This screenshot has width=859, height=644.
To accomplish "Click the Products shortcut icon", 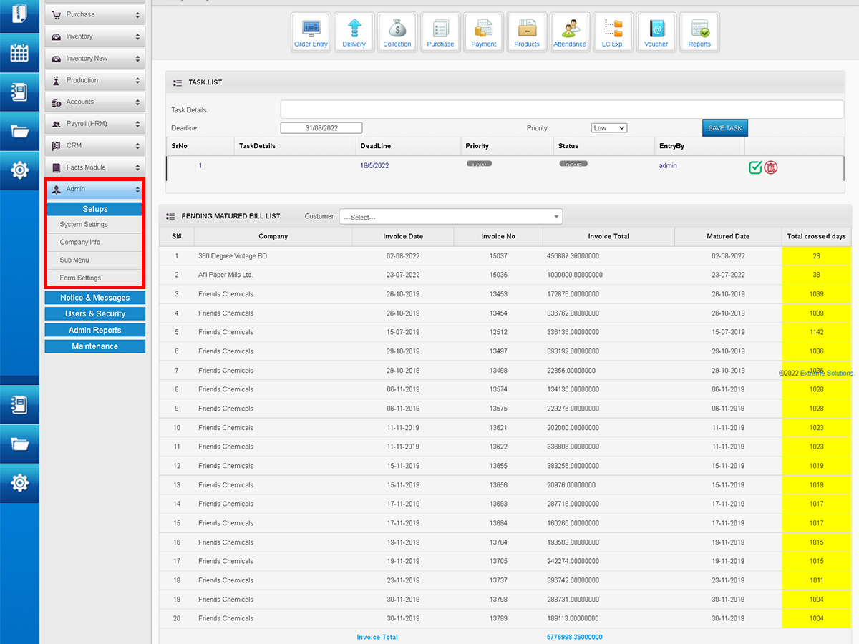I will tap(527, 33).
